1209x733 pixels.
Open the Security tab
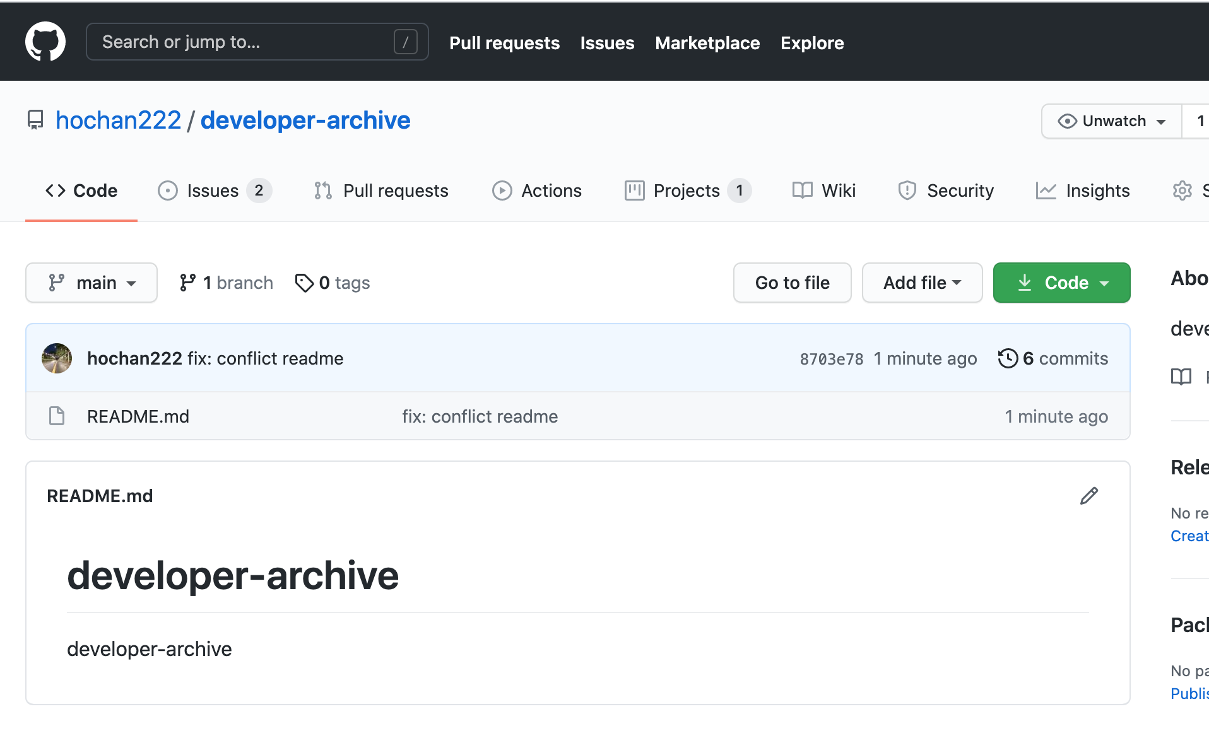pyautogui.click(x=946, y=191)
